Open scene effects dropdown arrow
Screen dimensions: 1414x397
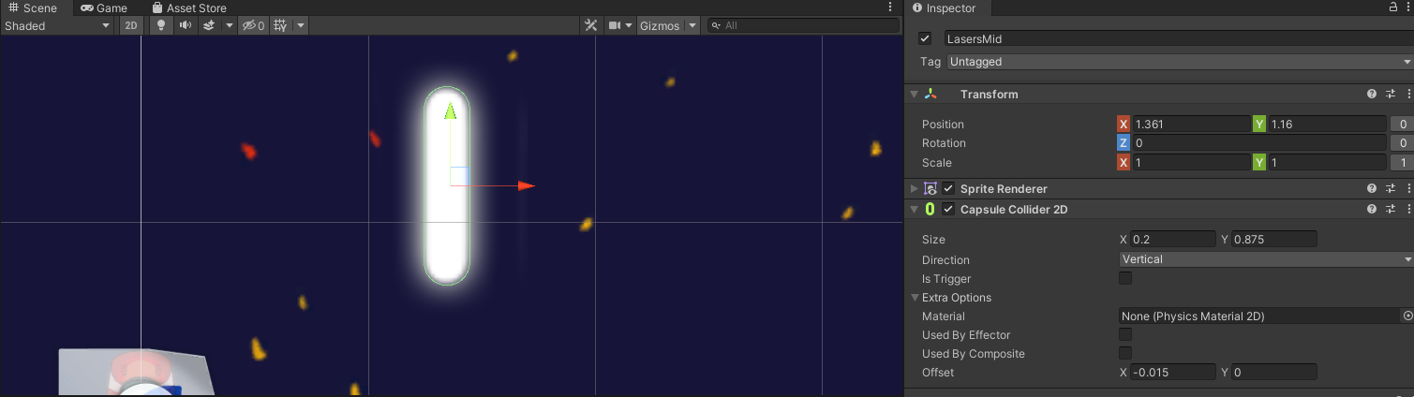[x=229, y=25]
